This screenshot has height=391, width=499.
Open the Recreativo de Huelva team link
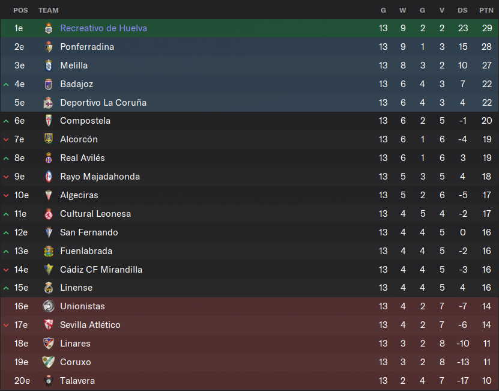pos(103,28)
